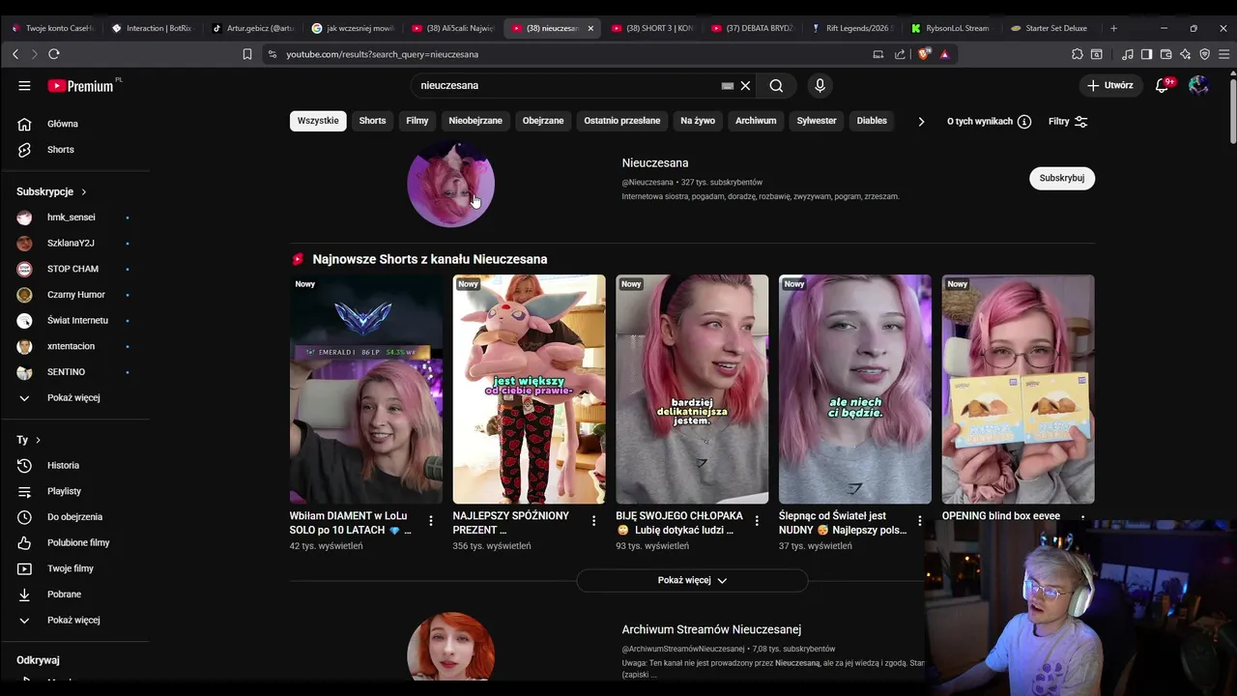1237x696 pixels.
Task: Open the YouTube hamburger guide menu
Action: tap(24, 86)
